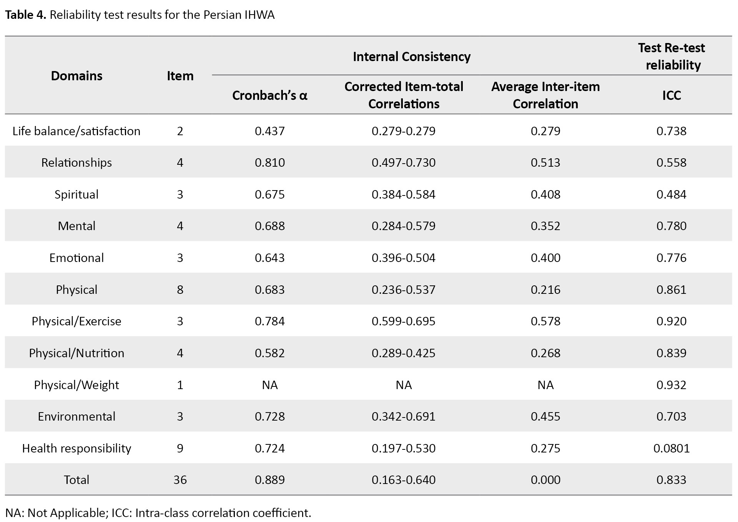Click the Total row item count 36
Image resolution: width=738 pixels, height=522 pixels.
pos(180,480)
